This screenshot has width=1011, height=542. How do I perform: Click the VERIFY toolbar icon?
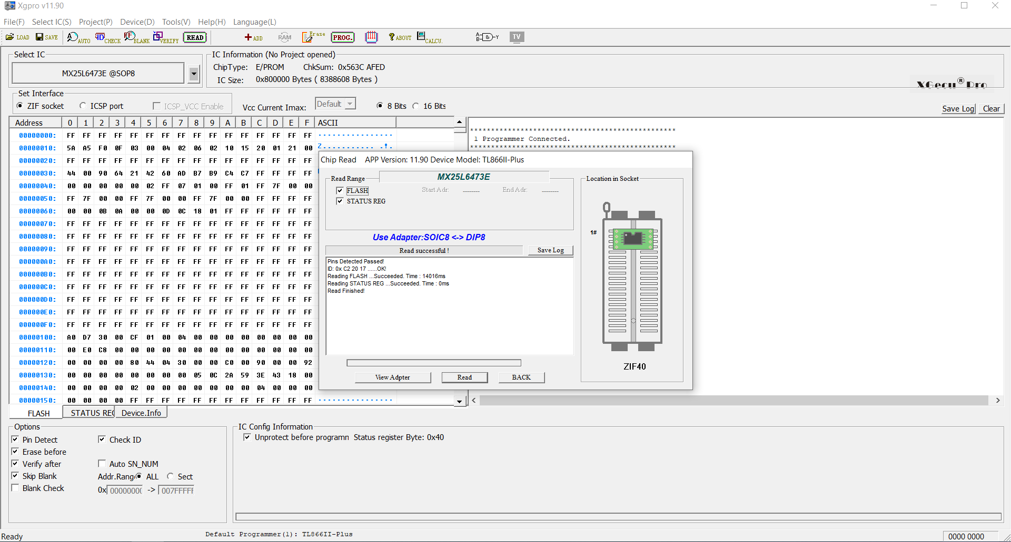pyautogui.click(x=166, y=37)
